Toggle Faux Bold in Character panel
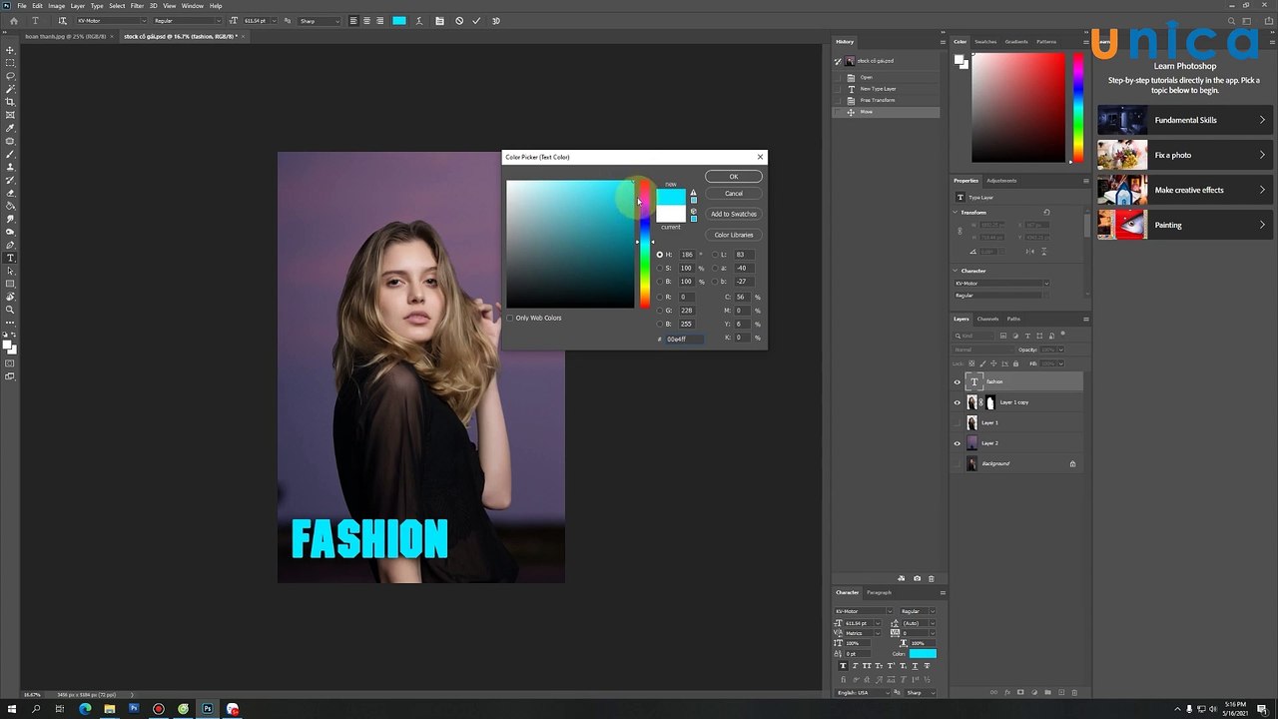Image resolution: width=1278 pixels, height=719 pixels. pos(844,666)
